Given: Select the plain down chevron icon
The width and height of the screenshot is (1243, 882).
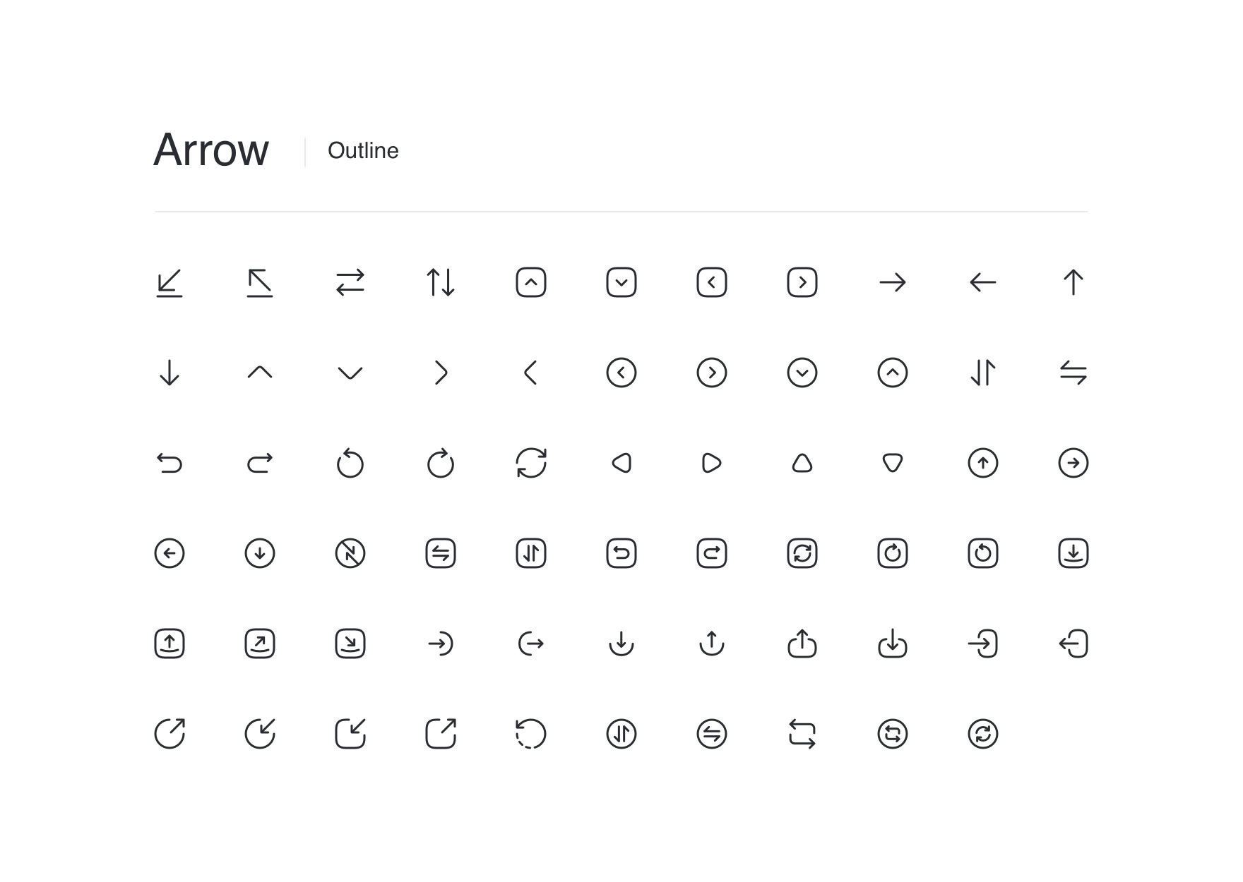Looking at the screenshot, I should pyautogui.click(x=350, y=373).
